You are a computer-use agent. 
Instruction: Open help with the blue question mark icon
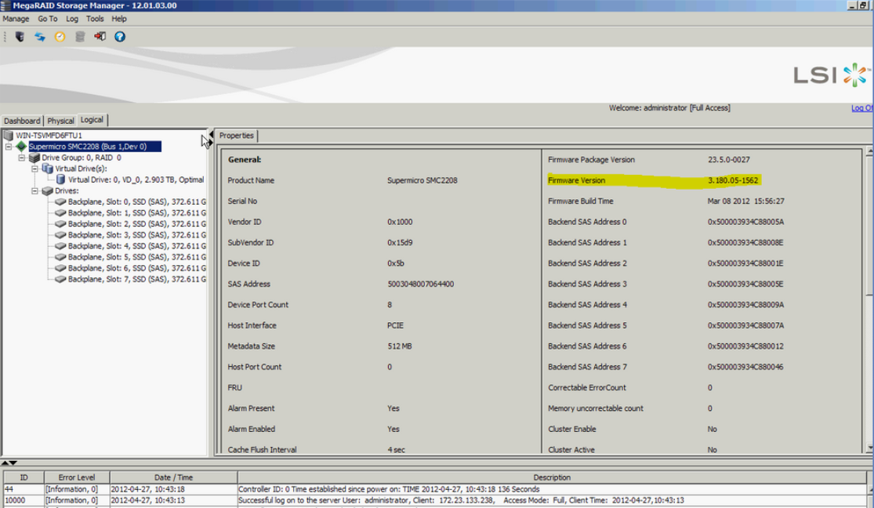(120, 36)
